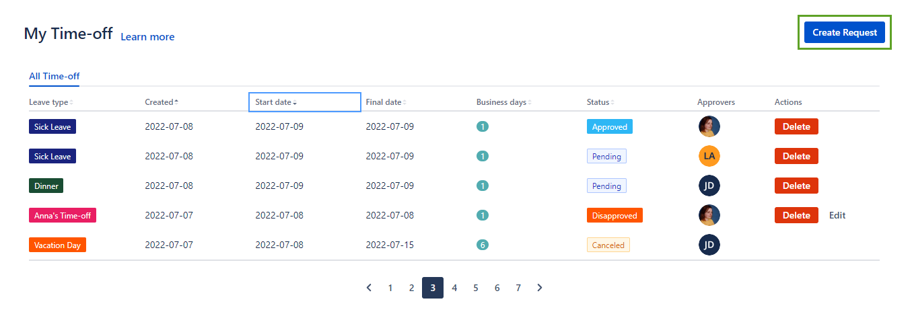Delete the Dinner time-off request
Screen dimensions: 912x316
[796, 186]
